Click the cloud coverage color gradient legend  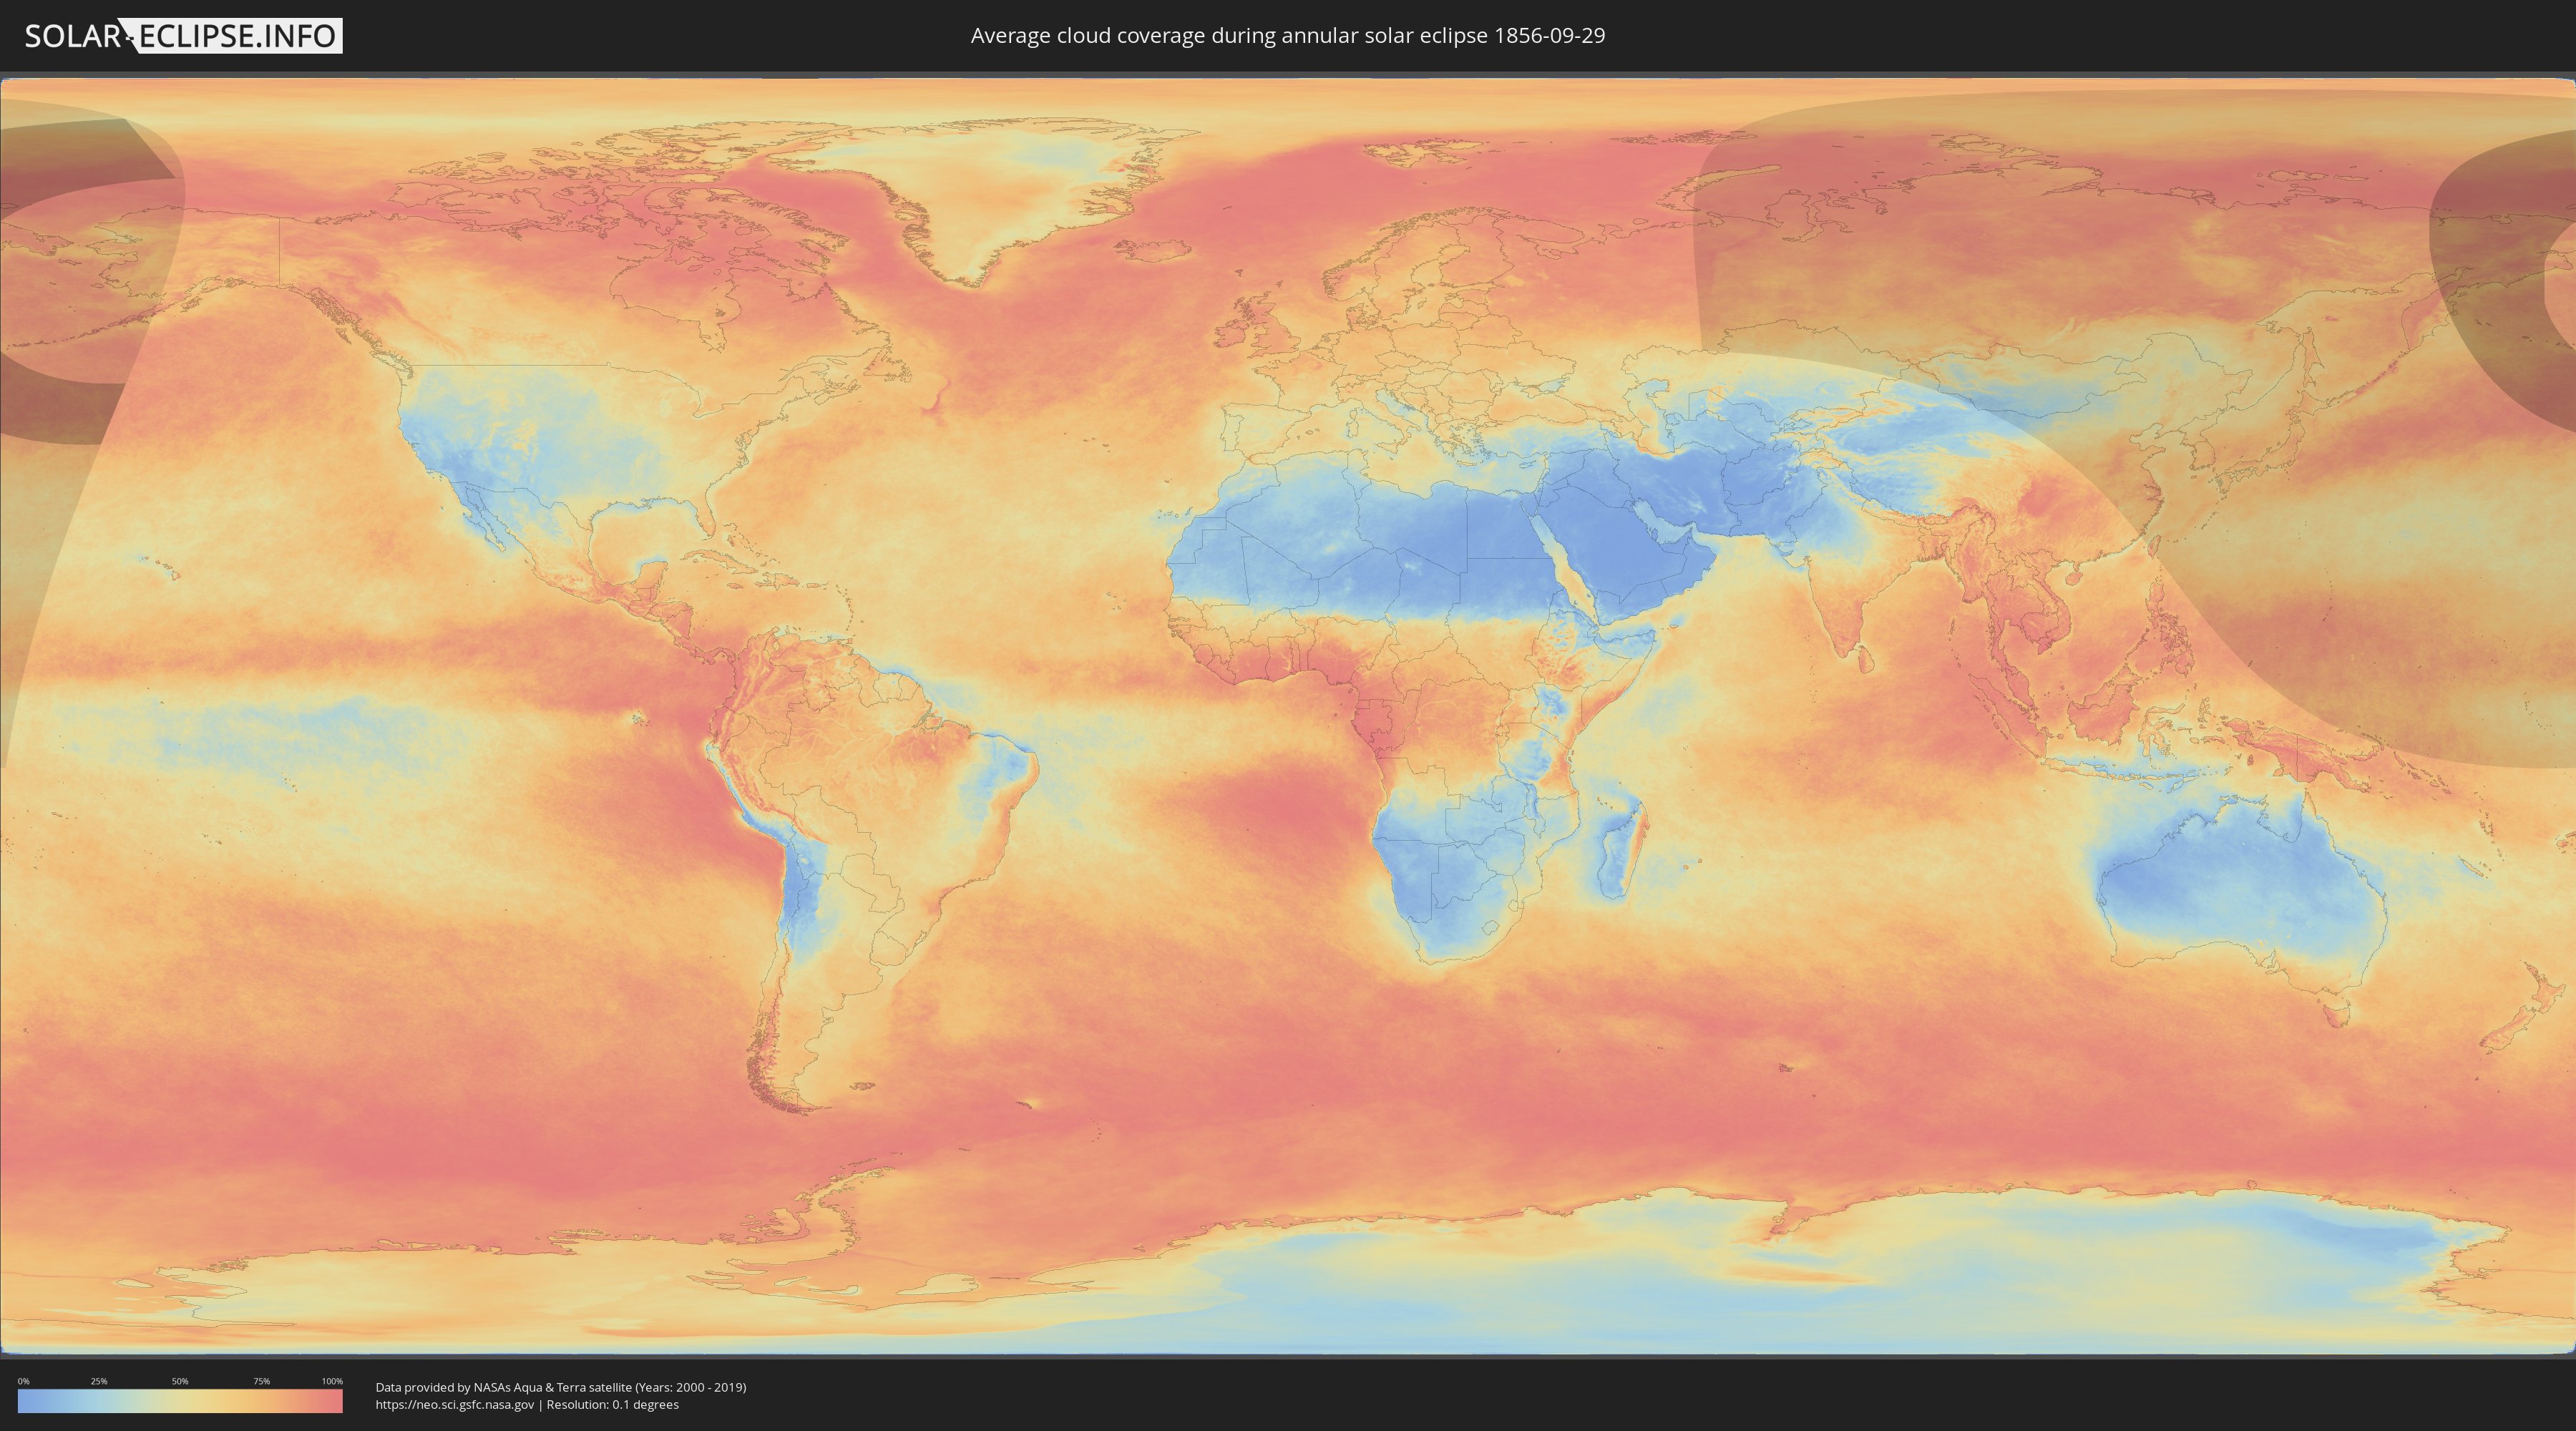pos(180,1401)
